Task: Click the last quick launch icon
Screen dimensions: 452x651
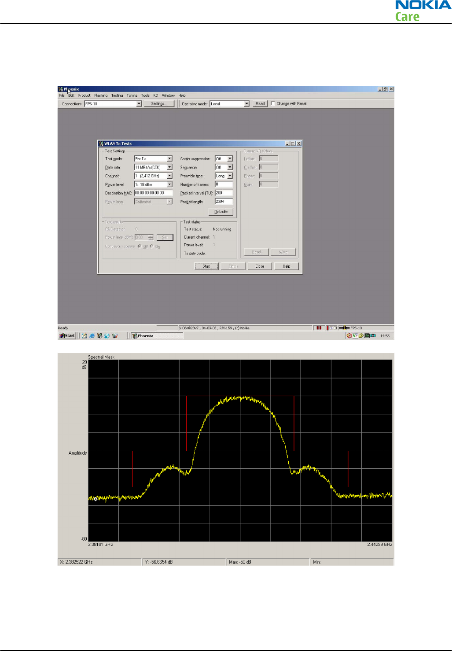Action: 115,336
